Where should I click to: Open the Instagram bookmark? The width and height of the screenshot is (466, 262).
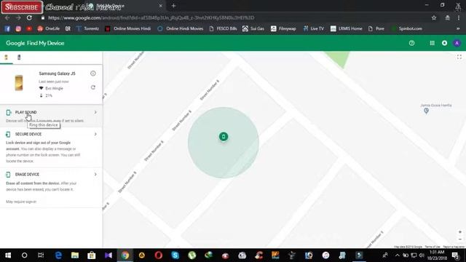pos(18,28)
